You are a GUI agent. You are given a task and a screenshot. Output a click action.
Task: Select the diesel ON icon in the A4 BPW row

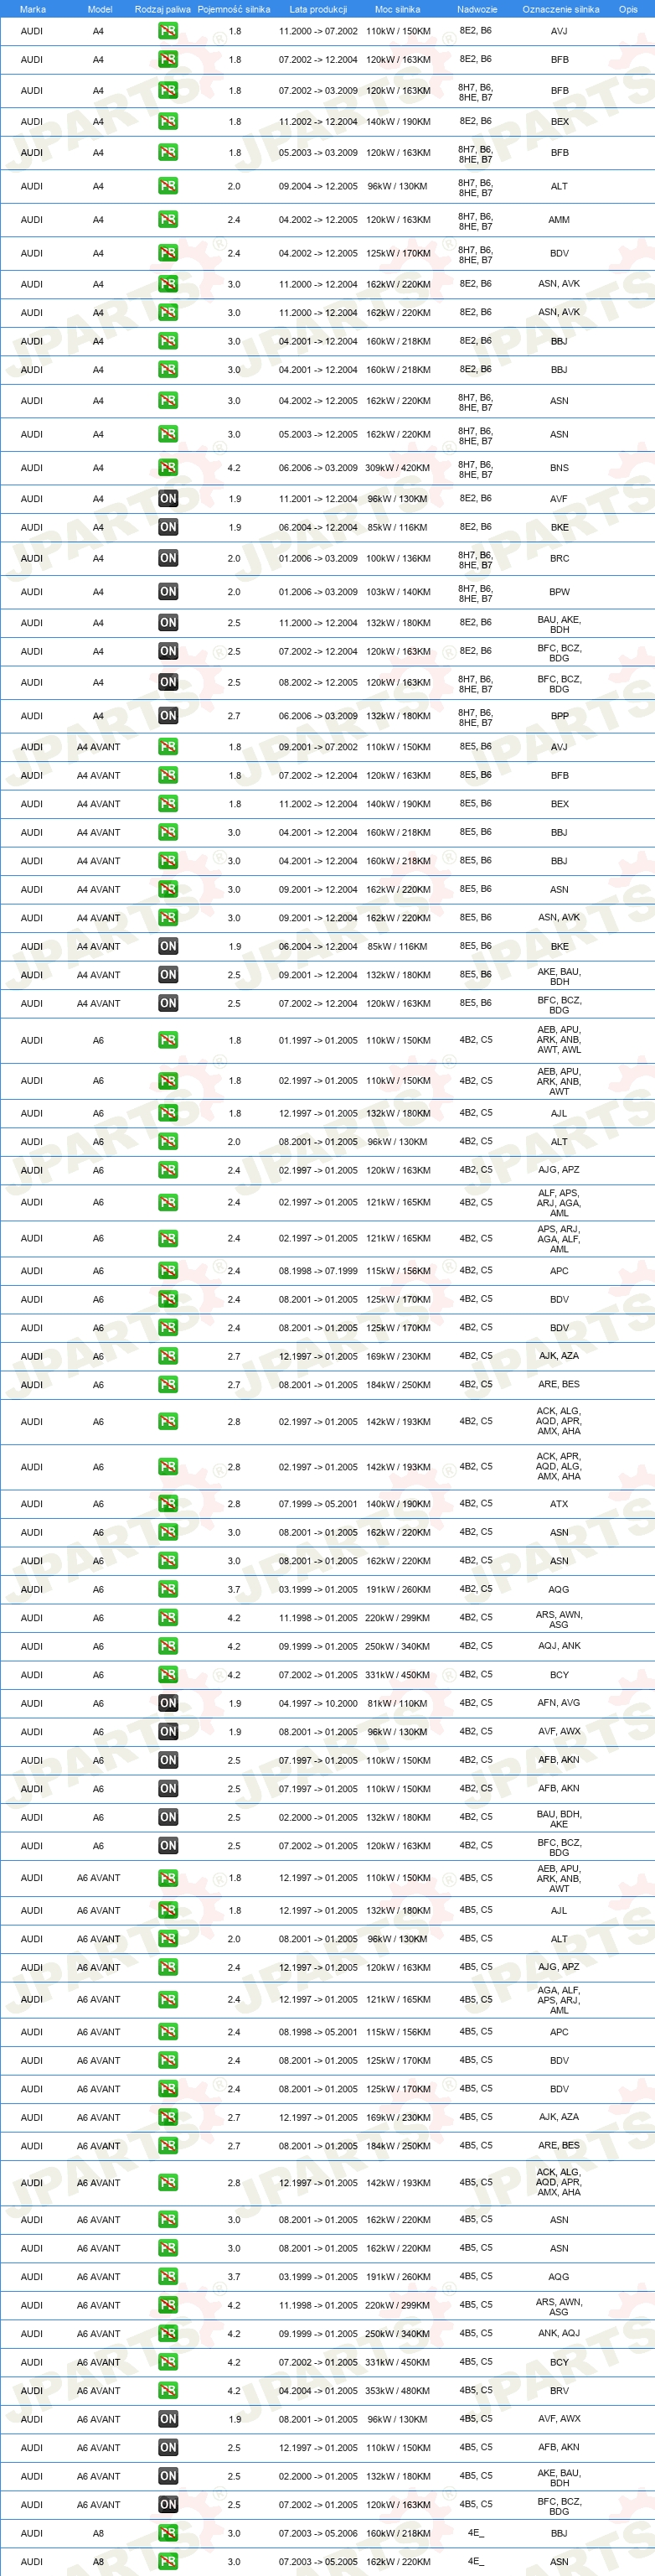coord(168,591)
